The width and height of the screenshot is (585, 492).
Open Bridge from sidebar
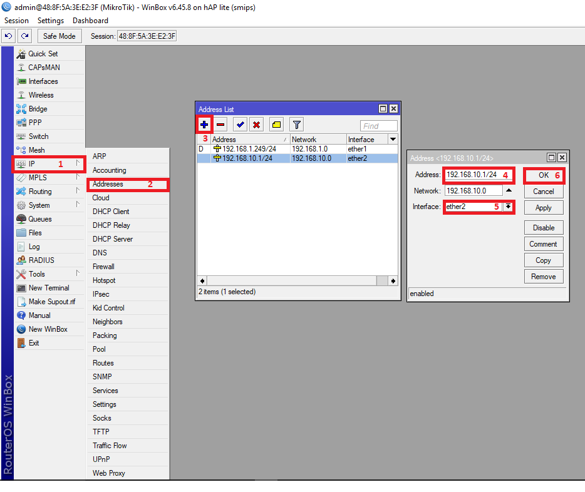pos(49,109)
